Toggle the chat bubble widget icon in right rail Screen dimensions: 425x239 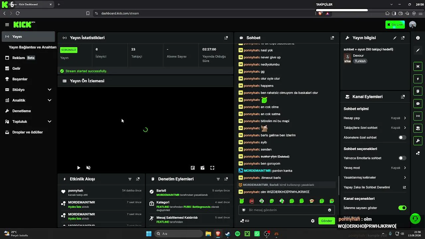[x=418, y=104]
